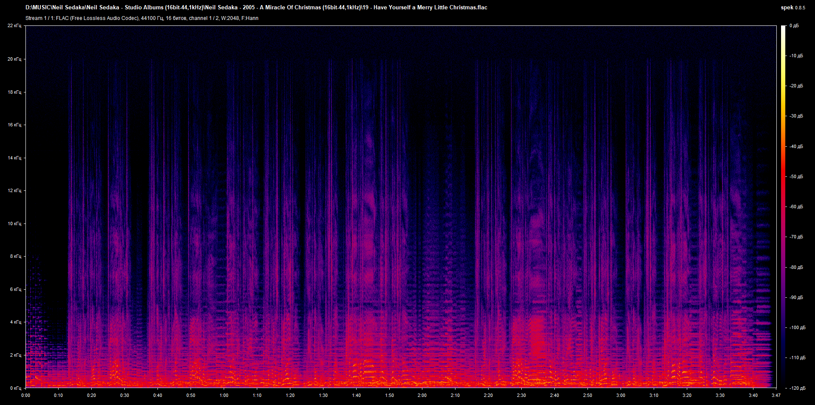Click the 2:50 time axis label
Viewport: 815px width, 405px height.
coord(588,395)
